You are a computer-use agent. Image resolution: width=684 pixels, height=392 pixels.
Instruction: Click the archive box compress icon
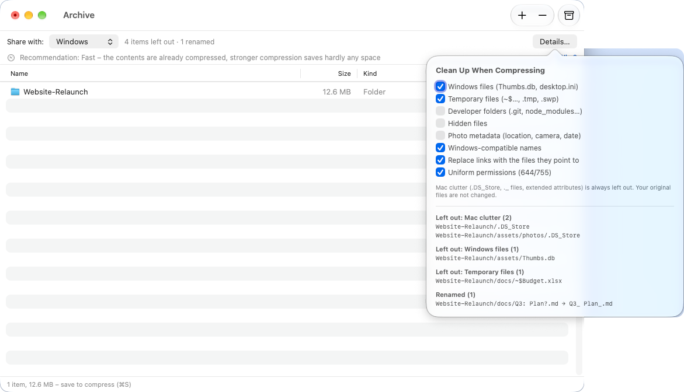(x=569, y=16)
